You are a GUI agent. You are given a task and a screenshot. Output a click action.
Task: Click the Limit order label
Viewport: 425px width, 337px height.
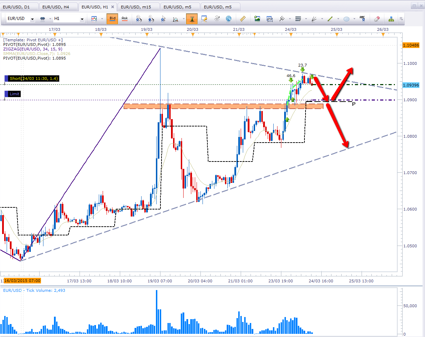point(13,94)
